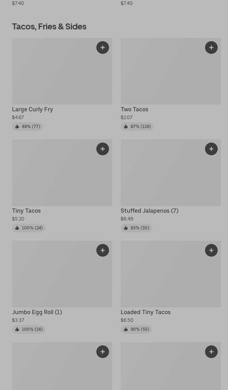Add Stuffed Jalapenos (7) to order
The height and width of the screenshot is (390, 228).
(x=211, y=149)
